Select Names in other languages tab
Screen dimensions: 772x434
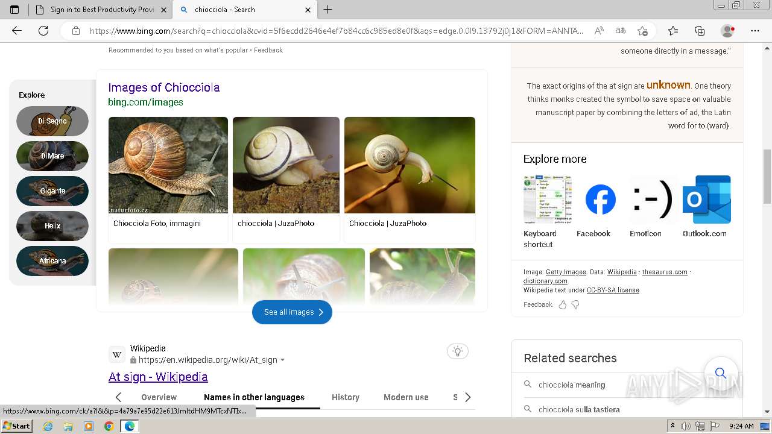pyautogui.click(x=254, y=397)
